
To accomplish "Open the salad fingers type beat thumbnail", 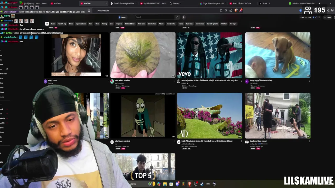I will [143, 115].
